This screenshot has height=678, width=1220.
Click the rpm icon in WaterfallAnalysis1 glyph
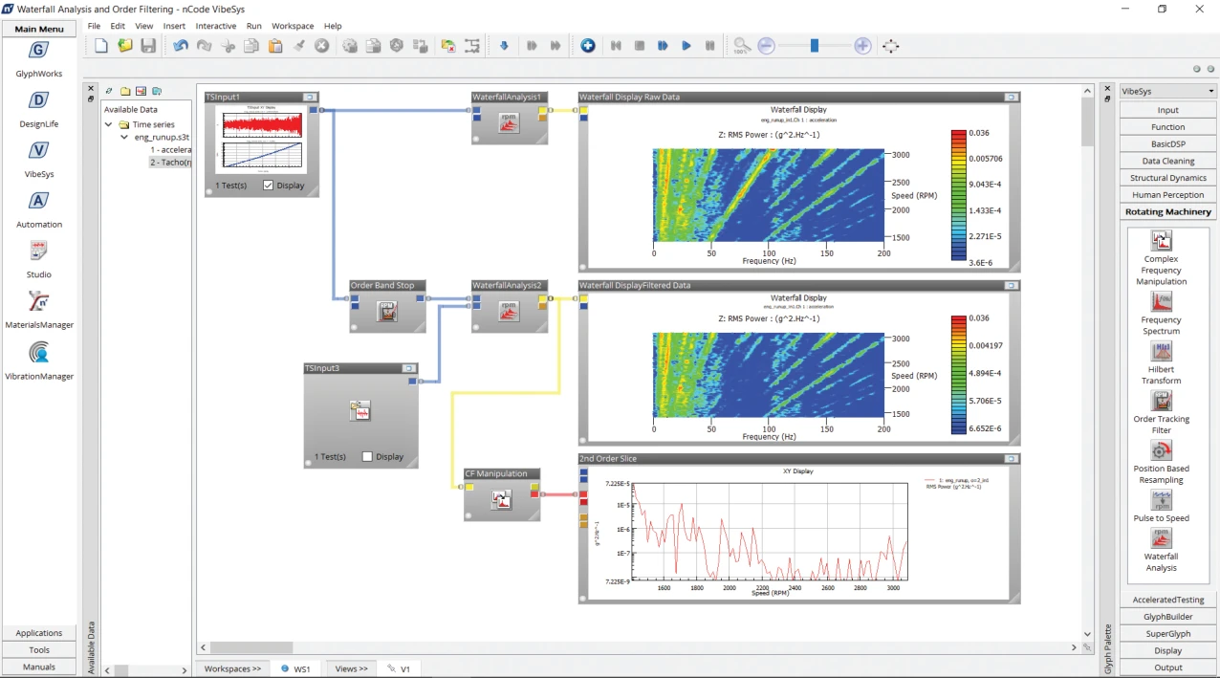[x=509, y=122]
